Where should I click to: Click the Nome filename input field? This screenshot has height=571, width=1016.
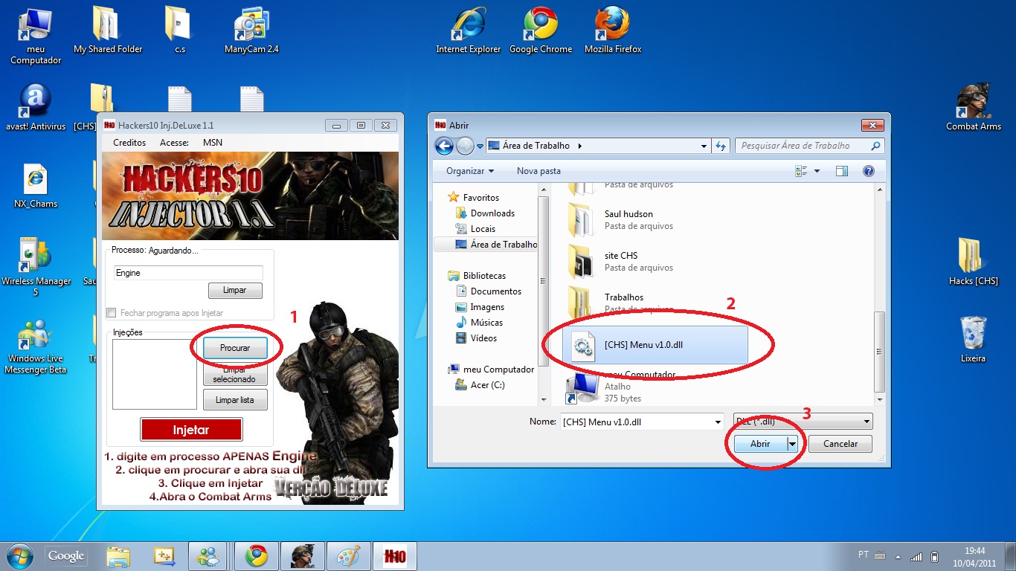(635, 422)
